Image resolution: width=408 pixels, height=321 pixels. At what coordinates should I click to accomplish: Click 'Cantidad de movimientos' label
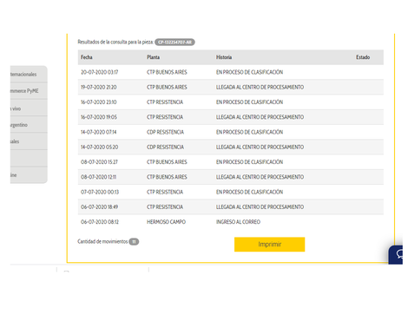click(x=102, y=241)
